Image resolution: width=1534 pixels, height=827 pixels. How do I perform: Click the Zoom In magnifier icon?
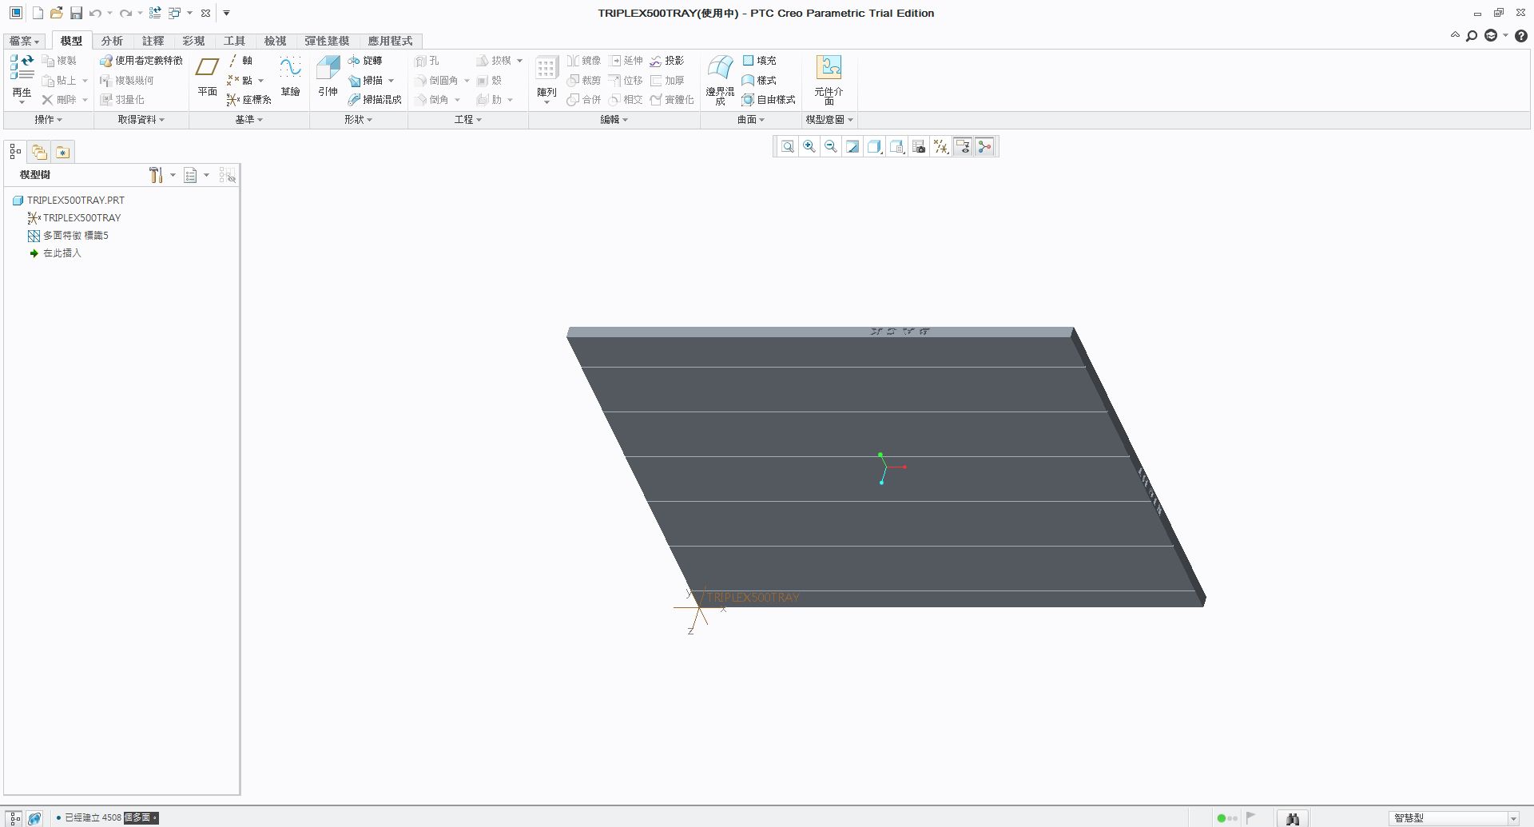click(x=809, y=146)
